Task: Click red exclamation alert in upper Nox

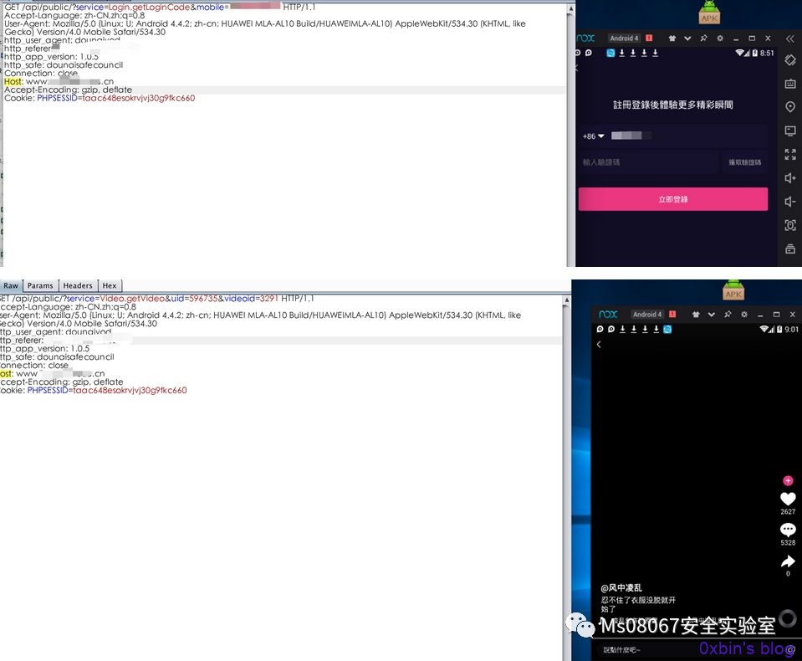Action: click(x=649, y=38)
